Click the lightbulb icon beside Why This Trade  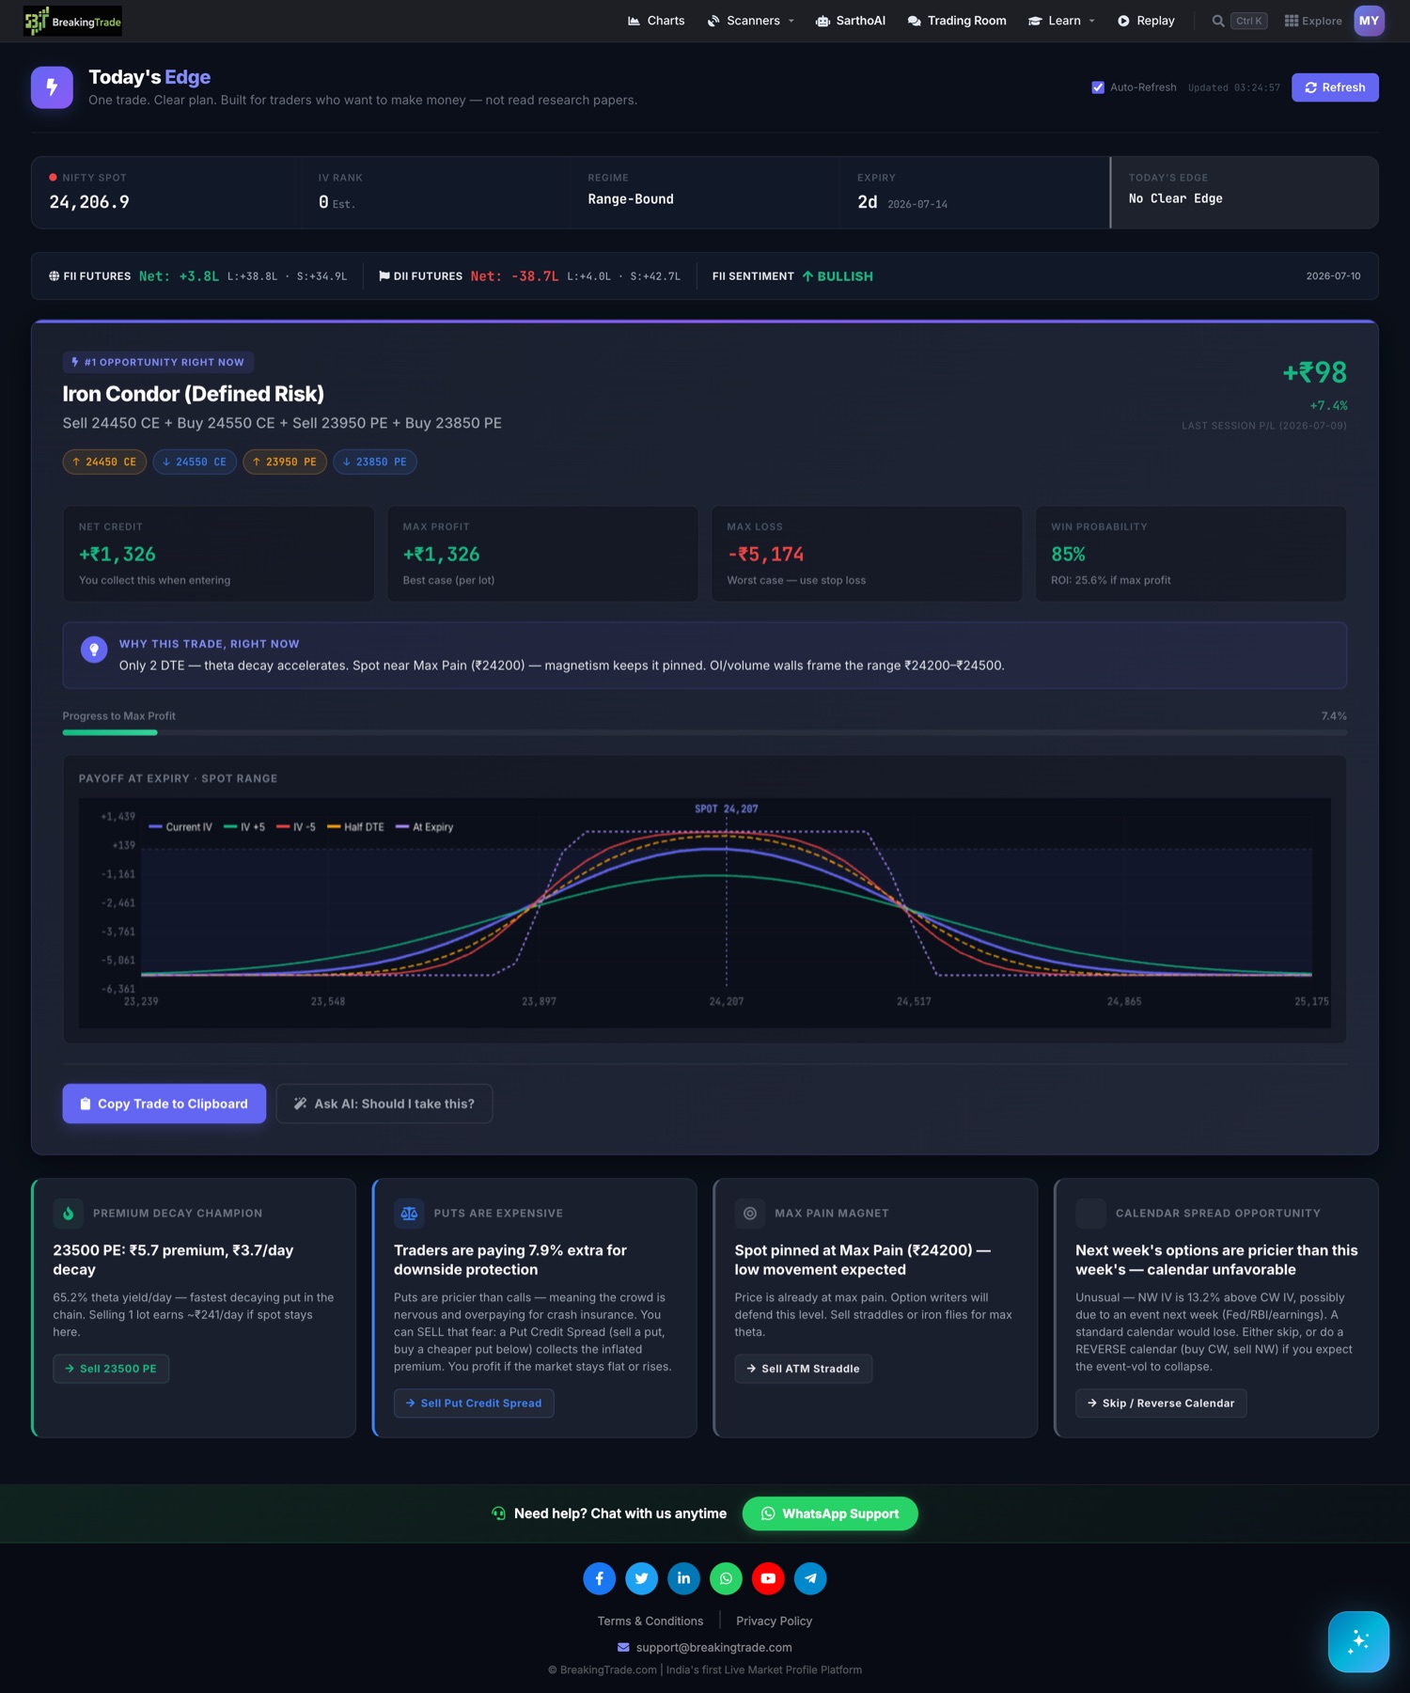(x=94, y=650)
